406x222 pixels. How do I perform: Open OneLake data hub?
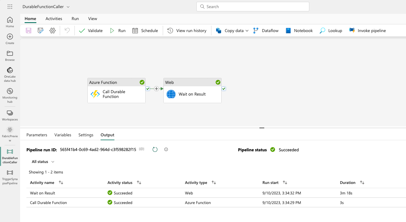[10, 75]
